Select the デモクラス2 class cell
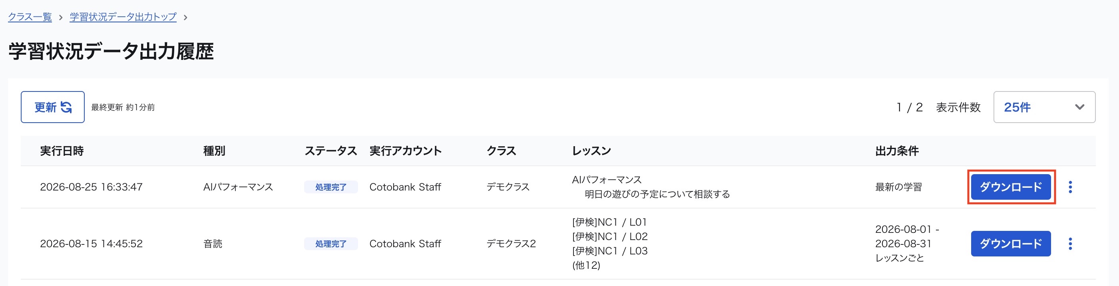The height and width of the screenshot is (286, 1119). (x=511, y=244)
